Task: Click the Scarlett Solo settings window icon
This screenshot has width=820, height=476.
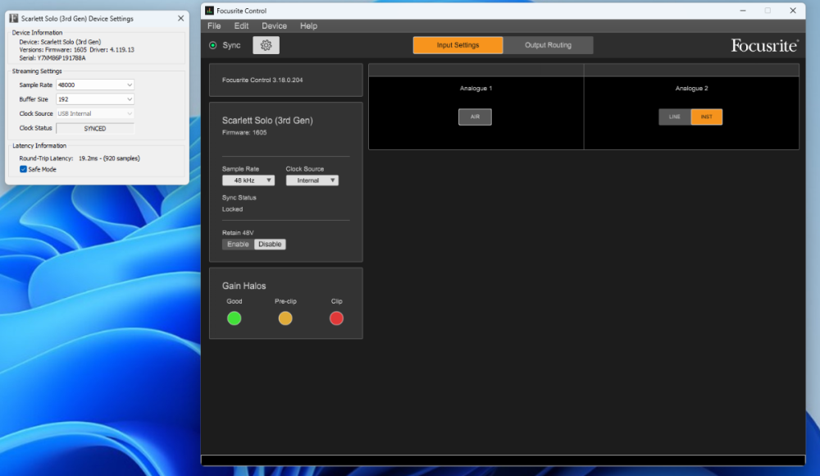Action: [x=13, y=18]
